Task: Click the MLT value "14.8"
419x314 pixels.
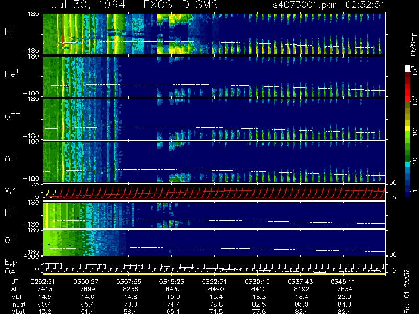Action: pyautogui.click(x=130, y=297)
